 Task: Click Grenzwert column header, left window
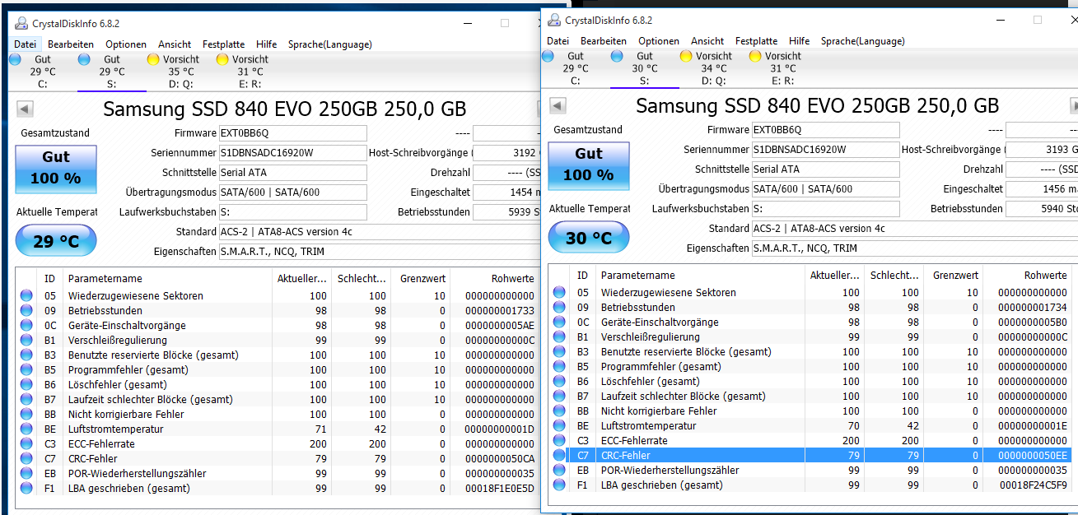(x=421, y=279)
